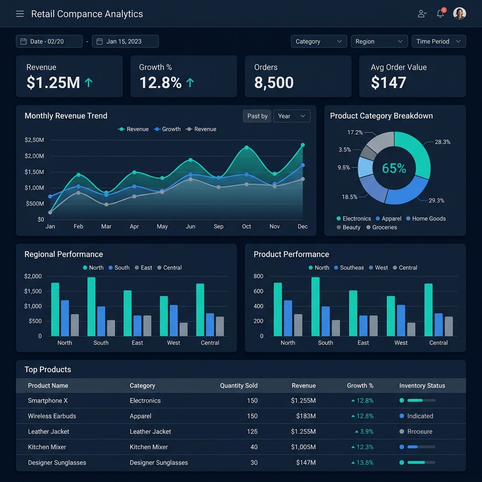The image size is (482, 482).
Task: Sort by Growth % column header
Action: pyautogui.click(x=360, y=386)
